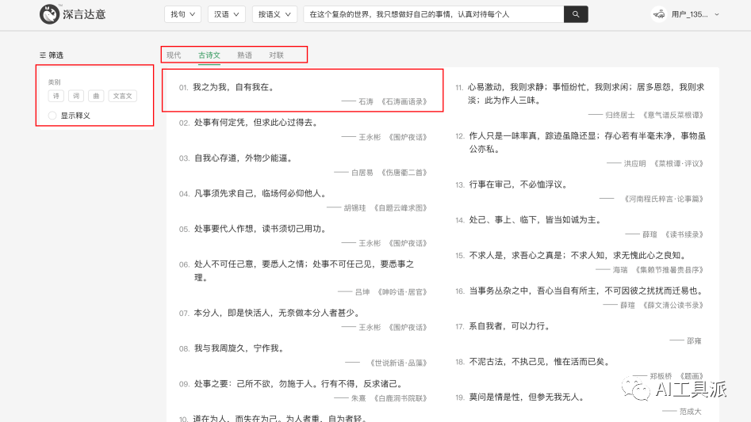Toggle the 词 category filter

tap(76, 96)
